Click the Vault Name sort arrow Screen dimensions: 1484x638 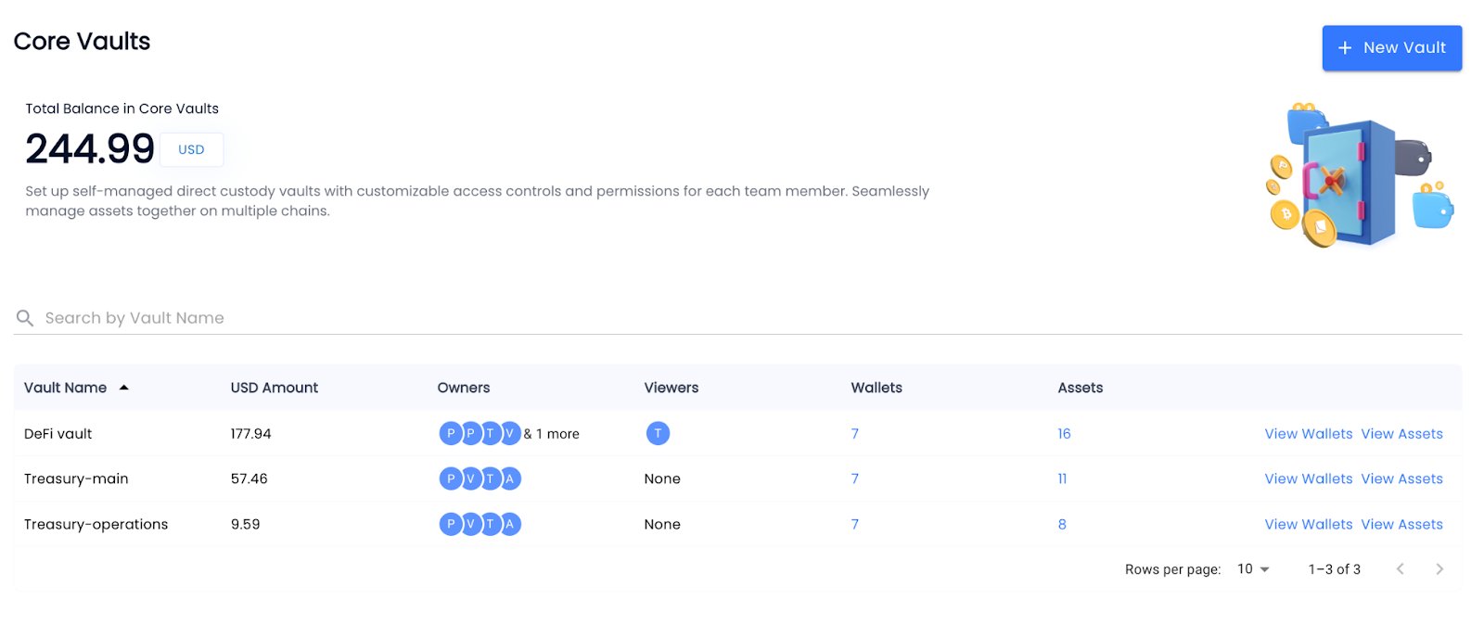[x=123, y=388]
